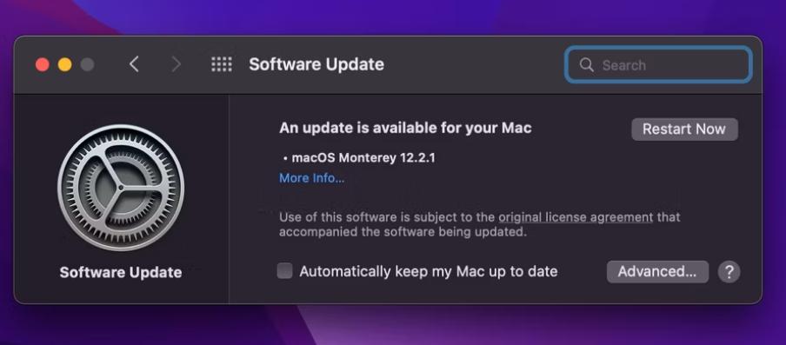
Task: Open the original license agreement link
Action: tap(576, 217)
